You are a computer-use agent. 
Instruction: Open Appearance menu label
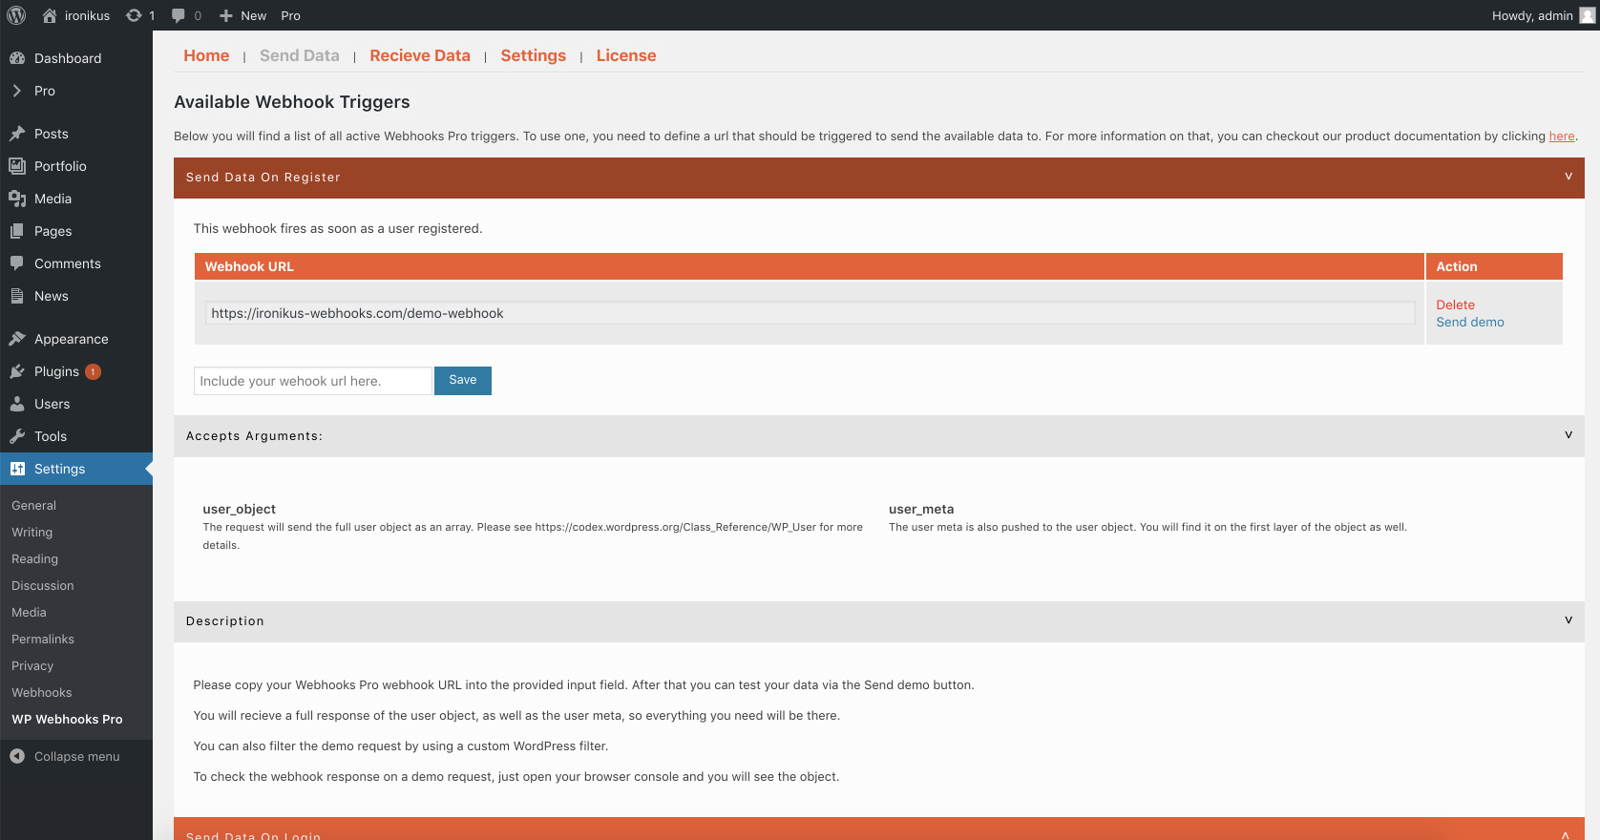[72, 339]
